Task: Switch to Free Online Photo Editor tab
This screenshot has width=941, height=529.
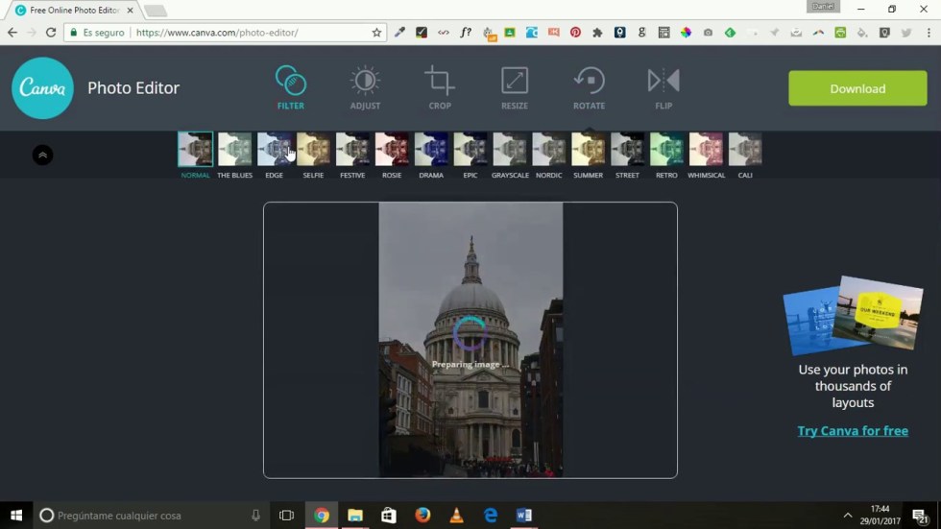Action: point(67,11)
